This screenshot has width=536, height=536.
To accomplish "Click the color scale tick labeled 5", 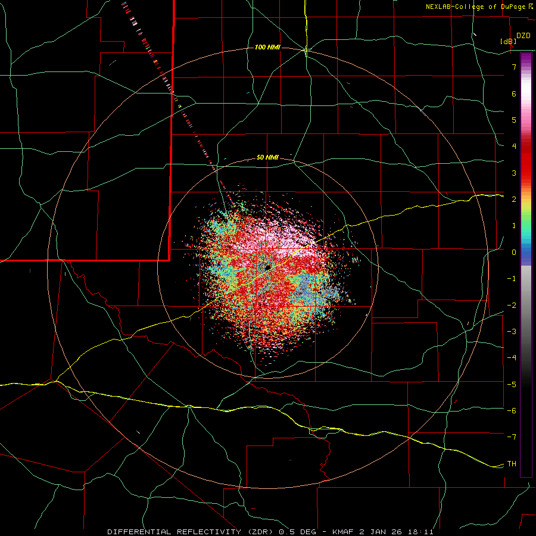I will 514,120.
